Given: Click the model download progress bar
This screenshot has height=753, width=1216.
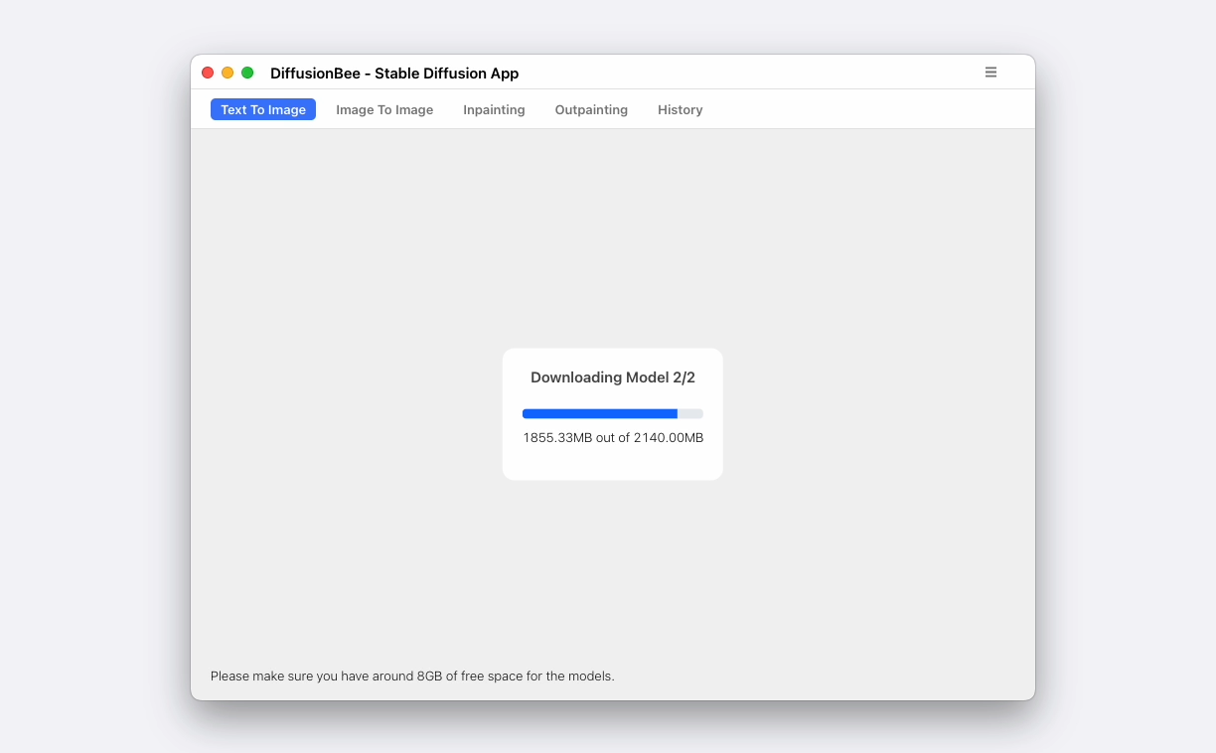Looking at the screenshot, I should pos(613,413).
